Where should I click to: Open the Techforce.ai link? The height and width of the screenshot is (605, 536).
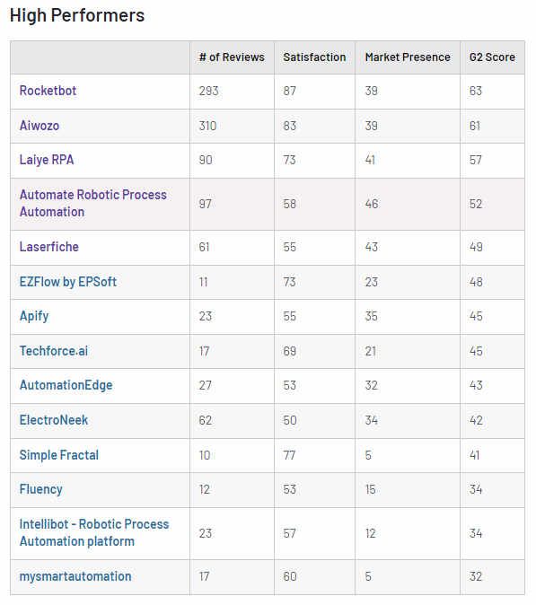coord(54,351)
